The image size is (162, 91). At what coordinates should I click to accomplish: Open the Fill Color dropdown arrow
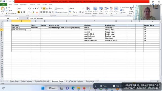[x=35, y=12]
